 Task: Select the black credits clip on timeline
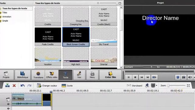(47, 100)
